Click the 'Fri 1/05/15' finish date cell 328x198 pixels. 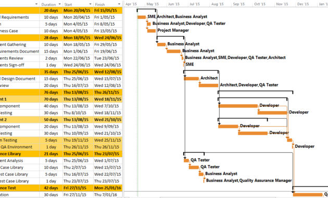coord(108,17)
